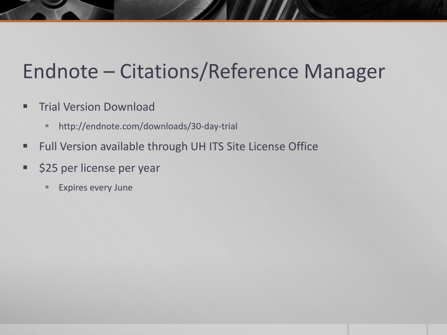Open the endnote.com 30-day-trial URL

[x=148, y=126]
